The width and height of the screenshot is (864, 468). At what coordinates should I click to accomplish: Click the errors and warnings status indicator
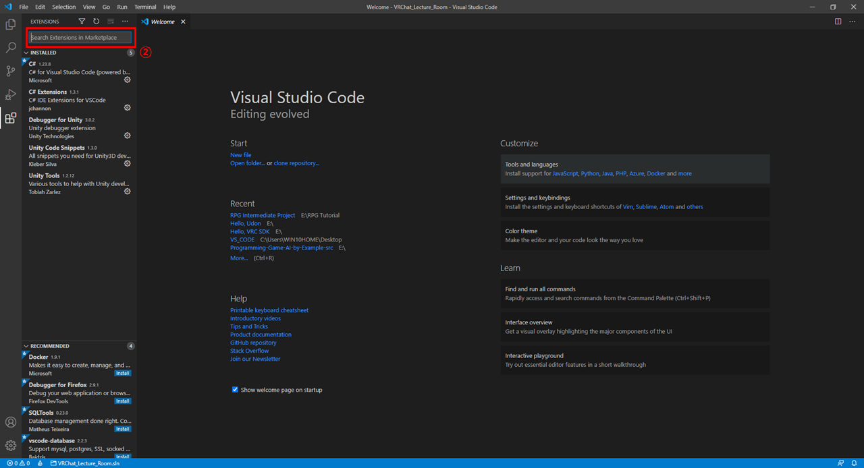18,463
